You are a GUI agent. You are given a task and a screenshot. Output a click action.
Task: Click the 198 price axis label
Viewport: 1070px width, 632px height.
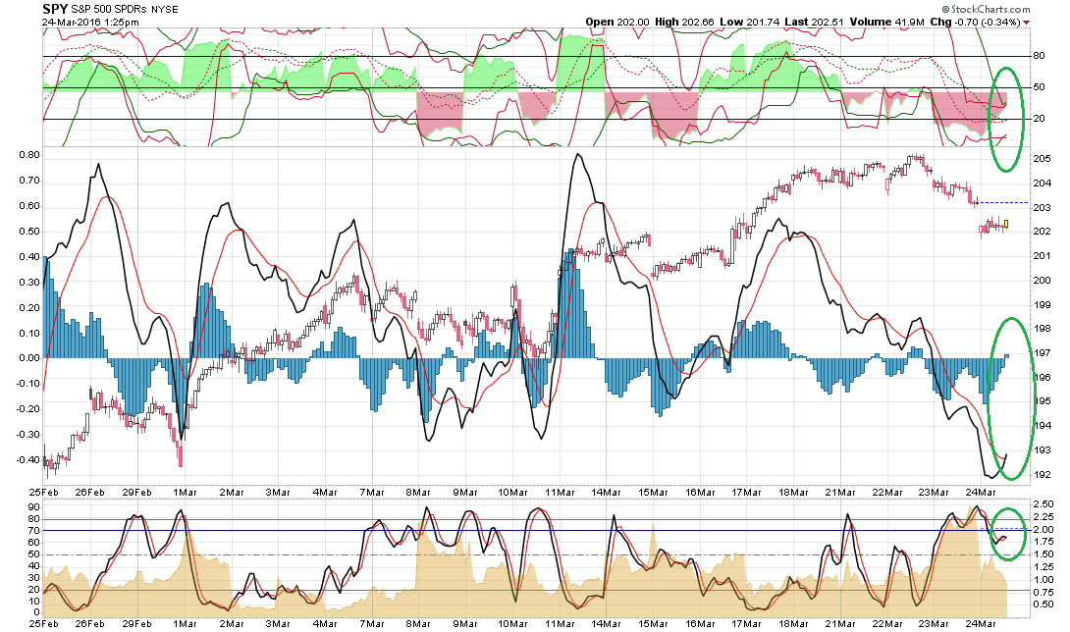pos(1042,329)
